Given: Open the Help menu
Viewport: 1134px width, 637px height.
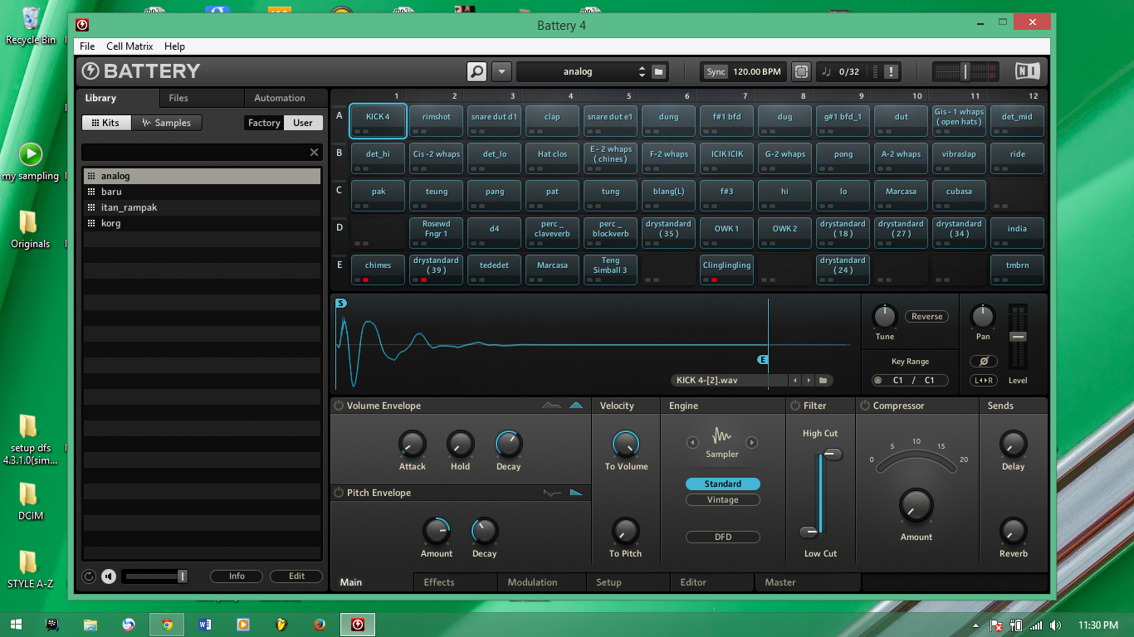Looking at the screenshot, I should (174, 46).
